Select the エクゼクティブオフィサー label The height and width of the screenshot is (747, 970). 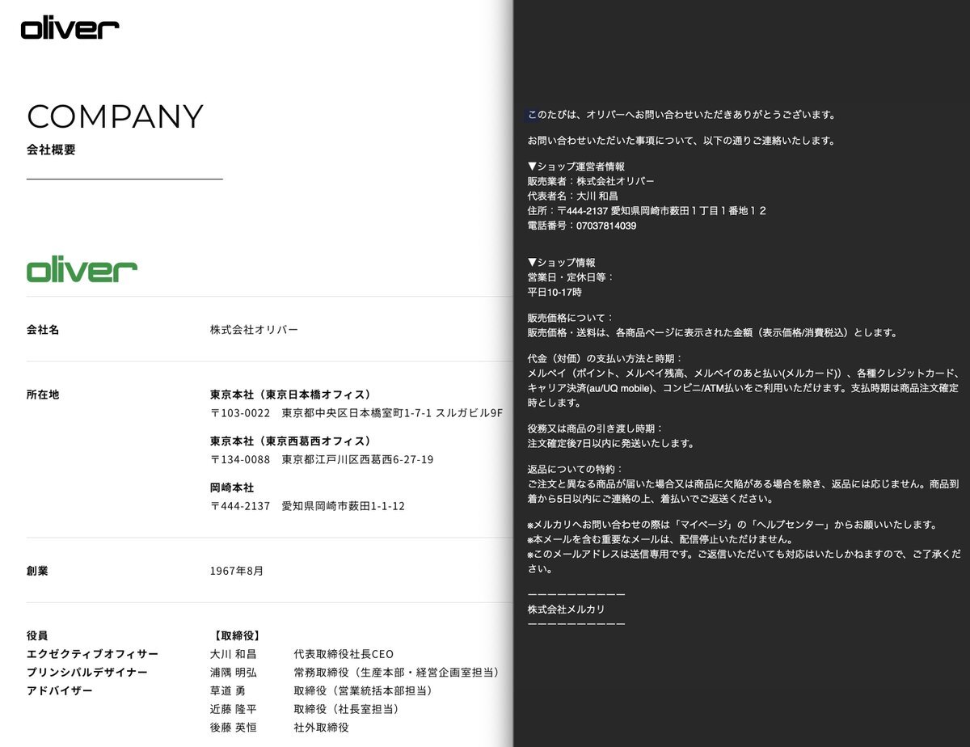pos(93,654)
